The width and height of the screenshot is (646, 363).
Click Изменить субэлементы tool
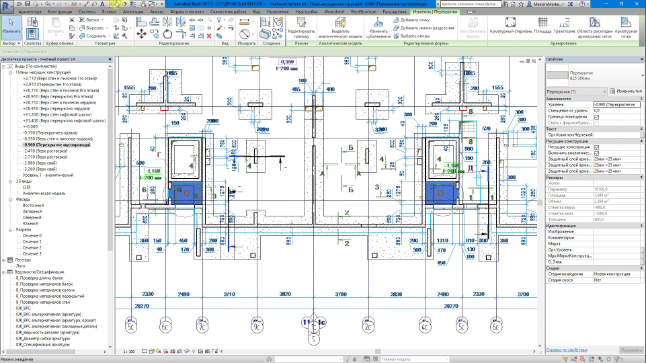point(378,28)
